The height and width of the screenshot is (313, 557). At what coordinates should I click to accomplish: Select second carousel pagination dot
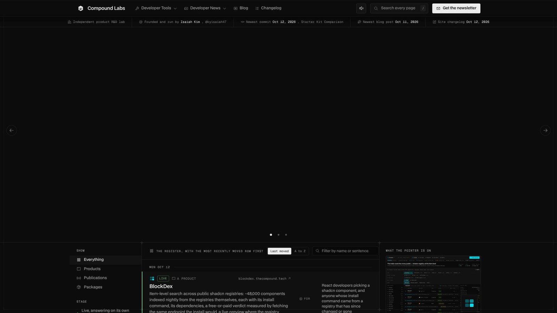point(278,235)
